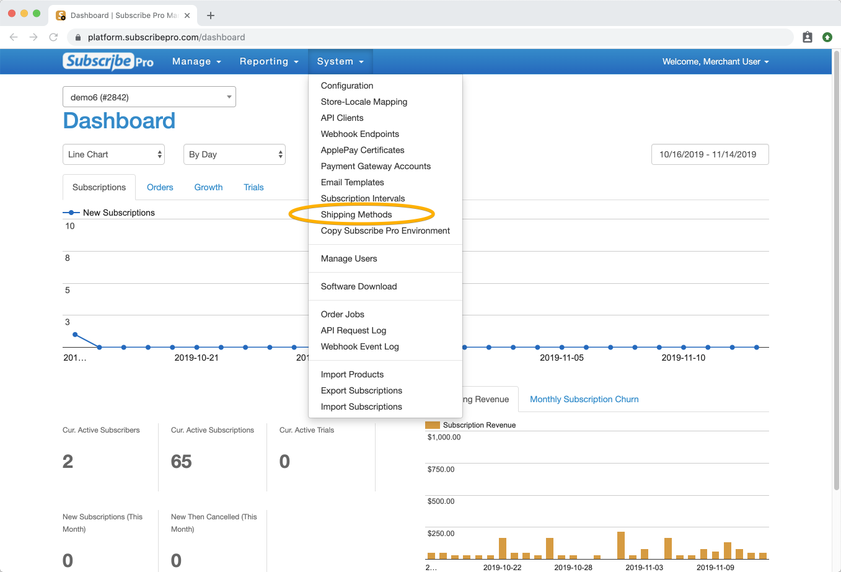Click the clipboard extension icon in the browser toolbar
Viewport: 841px width, 572px height.
[808, 37]
